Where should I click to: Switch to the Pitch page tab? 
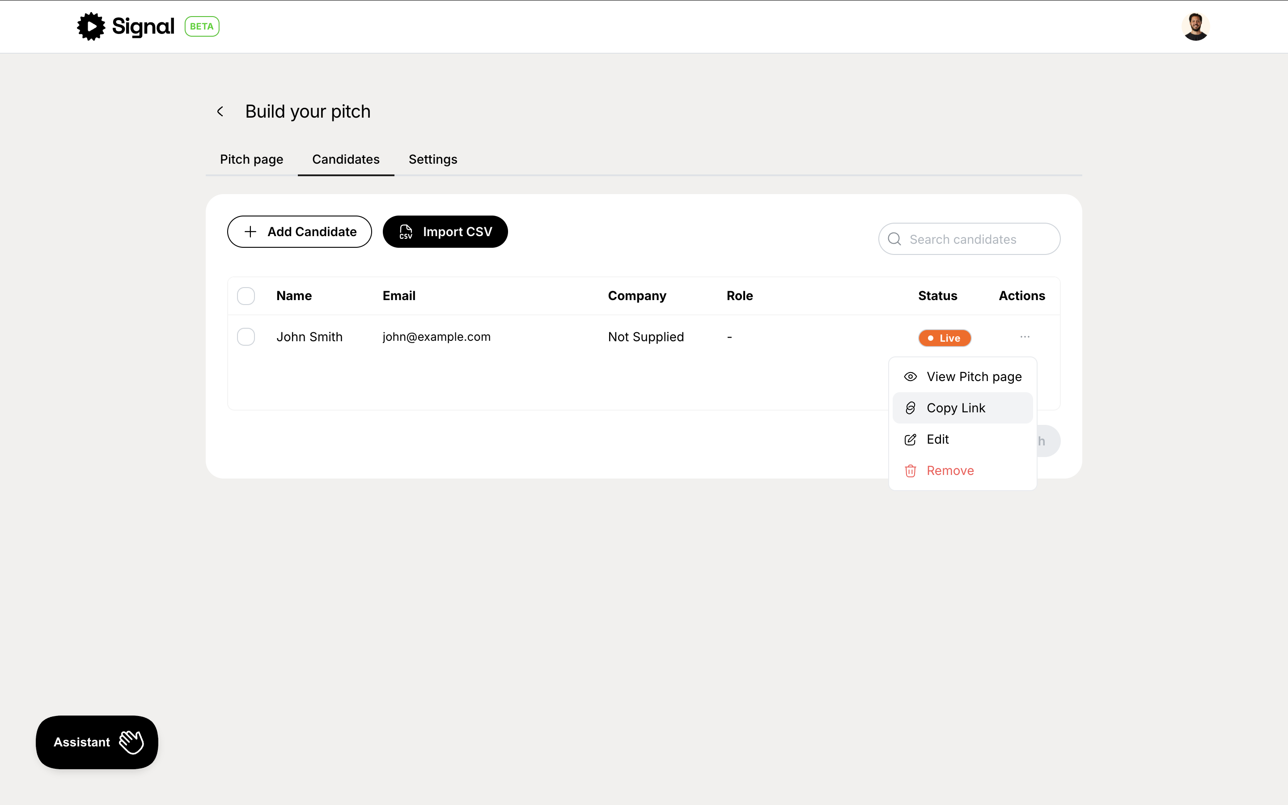(x=251, y=159)
